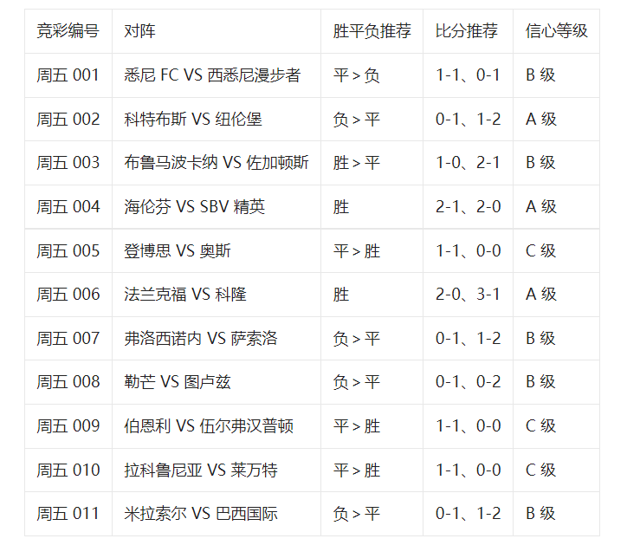Click score 2-1、2-0 in row 周五 004

pos(469,207)
